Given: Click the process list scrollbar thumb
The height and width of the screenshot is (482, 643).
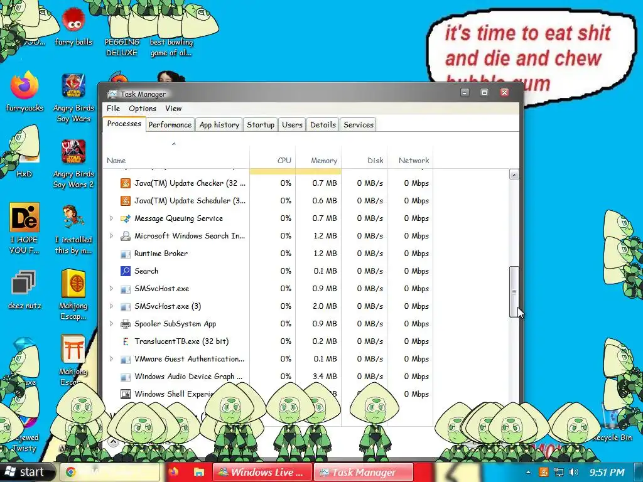Looking at the screenshot, I should (514, 292).
